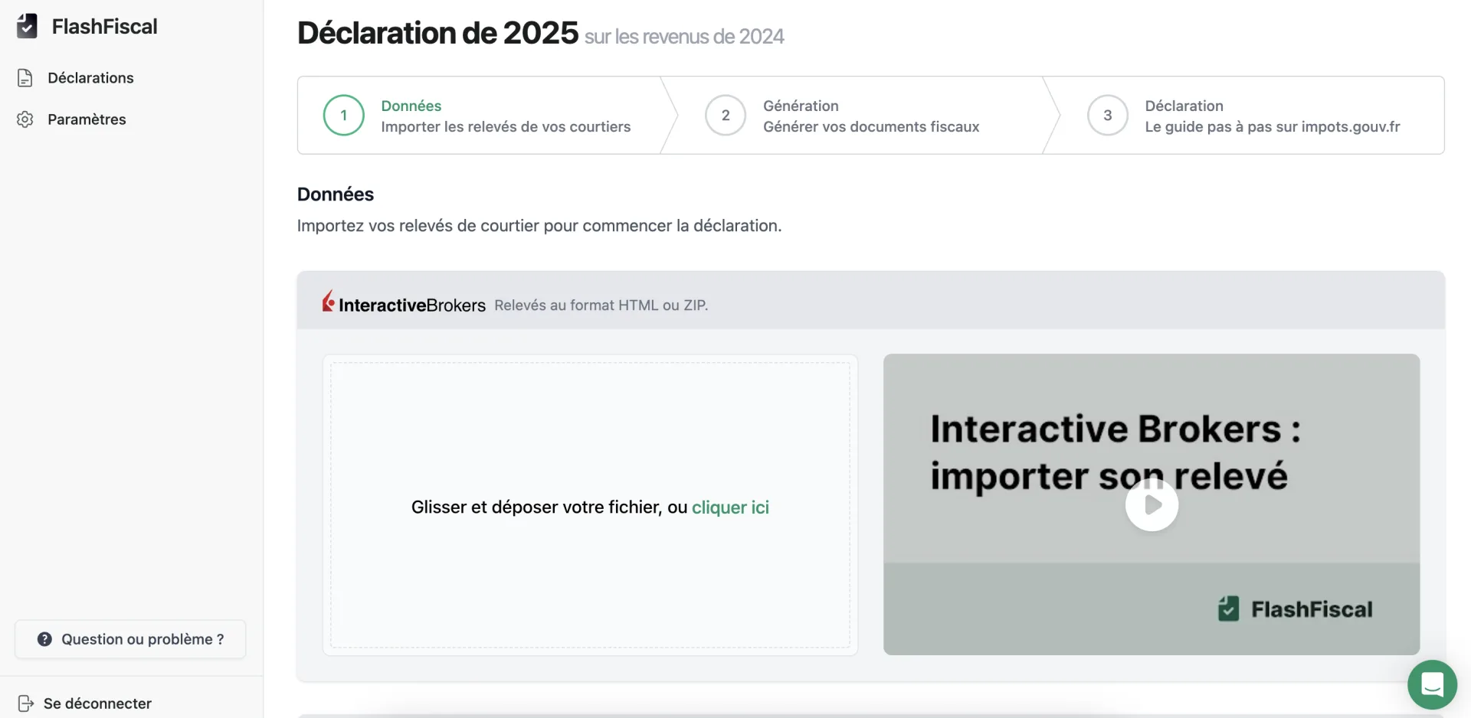
Task: Click 'Le guide pas à pas sur impots.gouv.fr' text
Action: point(1272,127)
